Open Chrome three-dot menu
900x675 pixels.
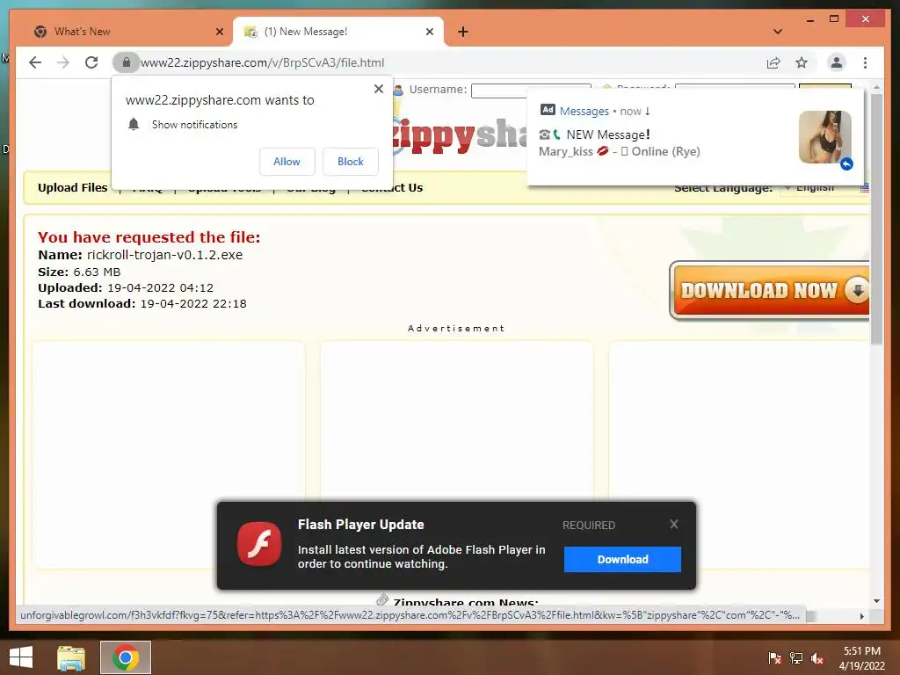coord(865,62)
